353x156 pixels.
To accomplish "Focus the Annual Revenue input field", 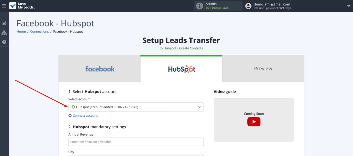I will (136, 142).
